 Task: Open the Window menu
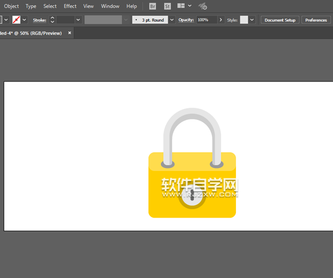pos(110,6)
